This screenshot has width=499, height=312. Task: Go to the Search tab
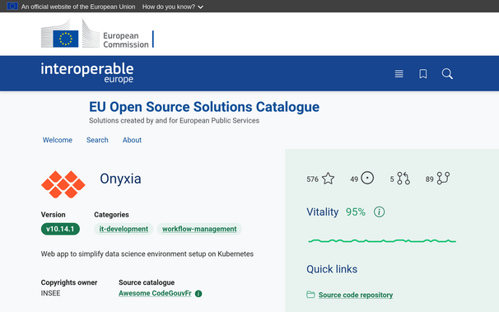[x=97, y=140]
